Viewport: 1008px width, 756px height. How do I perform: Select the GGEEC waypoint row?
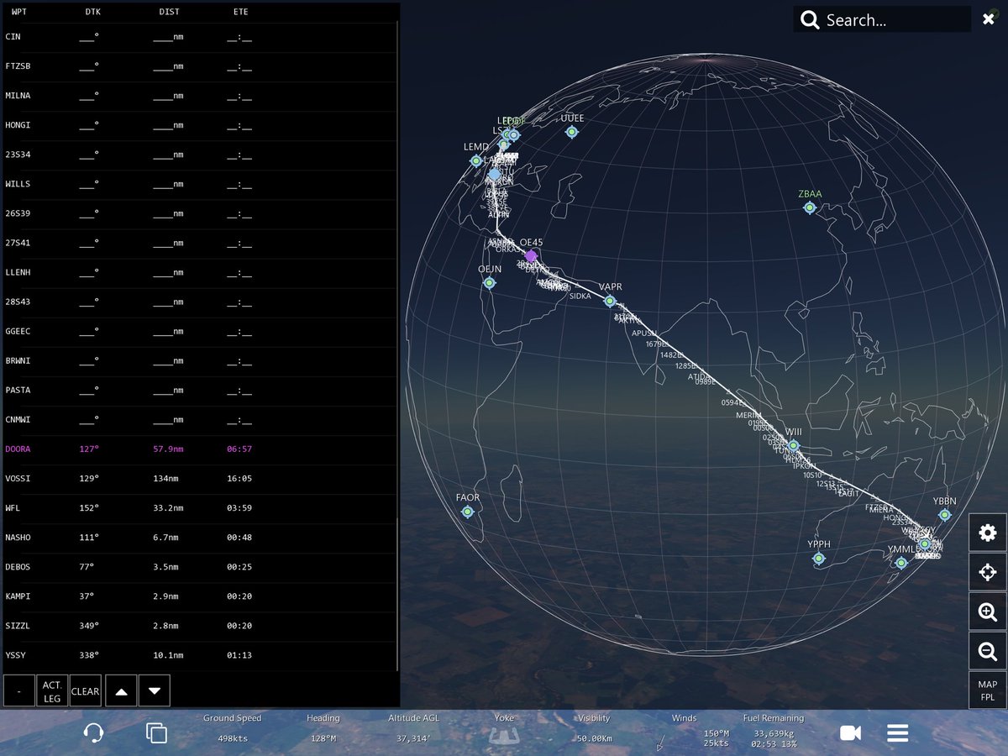pyautogui.click(x=198, y=331)
